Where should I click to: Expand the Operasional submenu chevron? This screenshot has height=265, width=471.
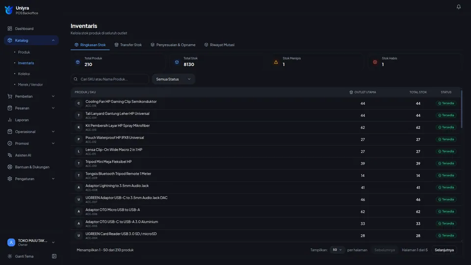point(53,132)
